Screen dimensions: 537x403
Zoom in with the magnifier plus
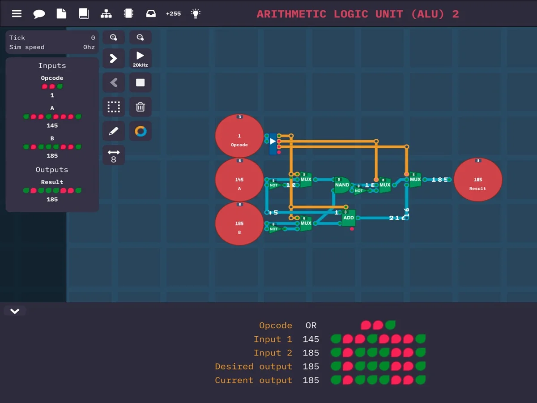[114, 38]
